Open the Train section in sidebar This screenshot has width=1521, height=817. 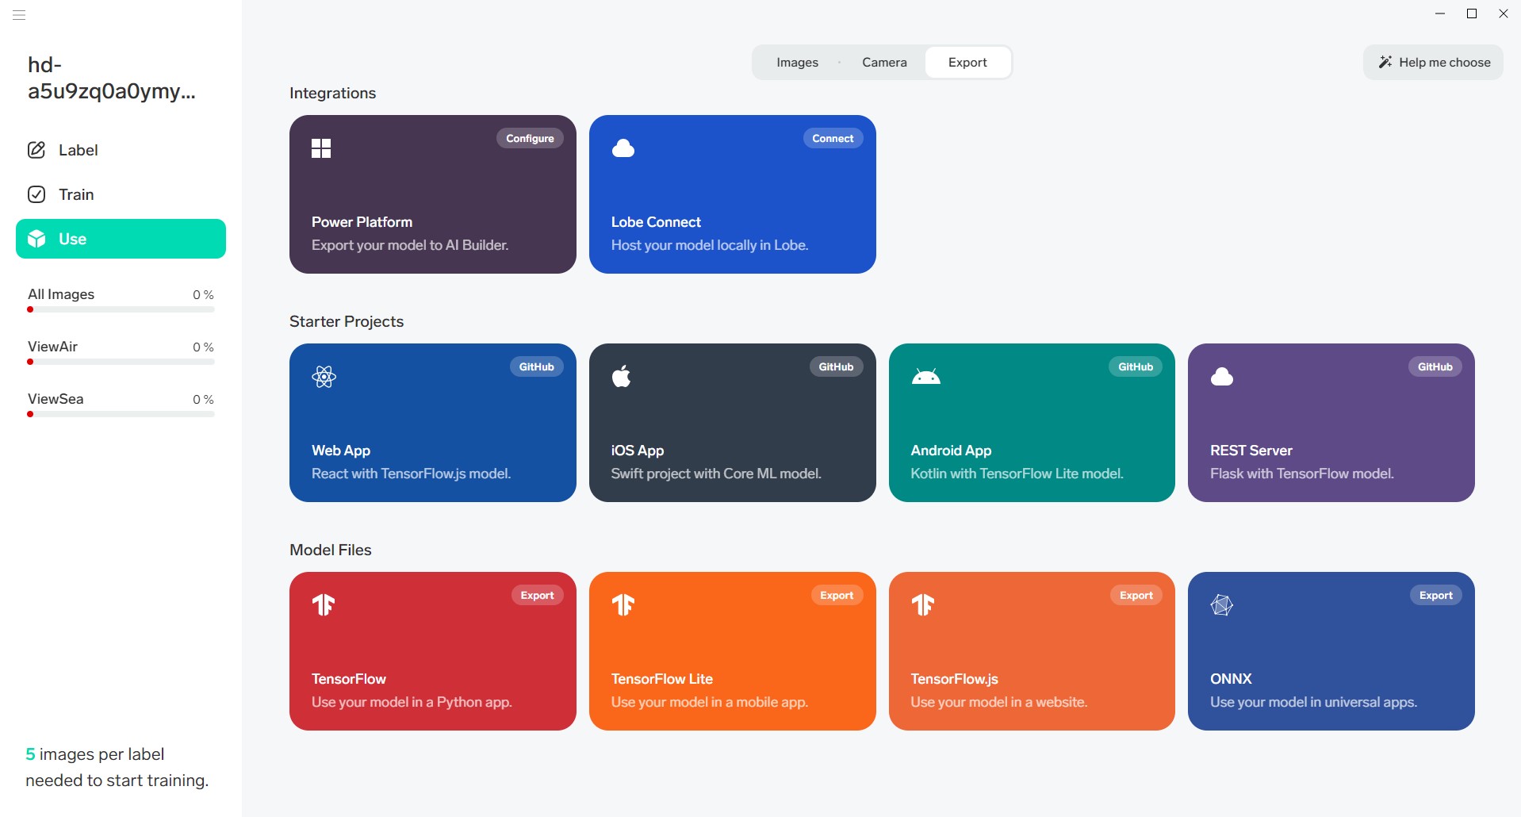pyautogui.click(x=121, y=194)
